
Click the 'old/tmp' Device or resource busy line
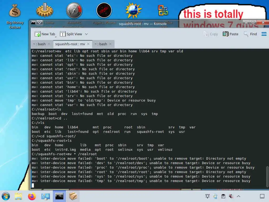tap(94, 100)
